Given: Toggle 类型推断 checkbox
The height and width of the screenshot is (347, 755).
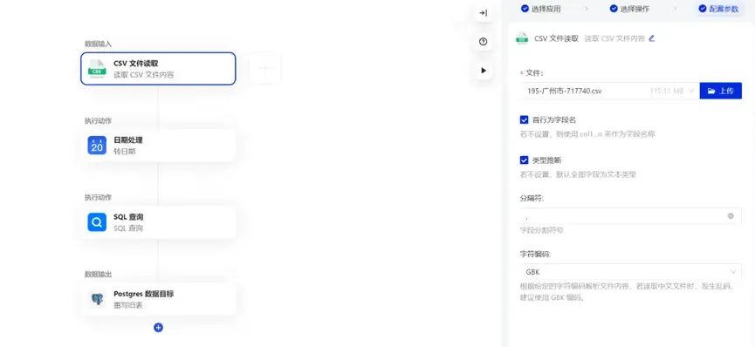Looking at the screenshot, I should click(x=524, y=160).
